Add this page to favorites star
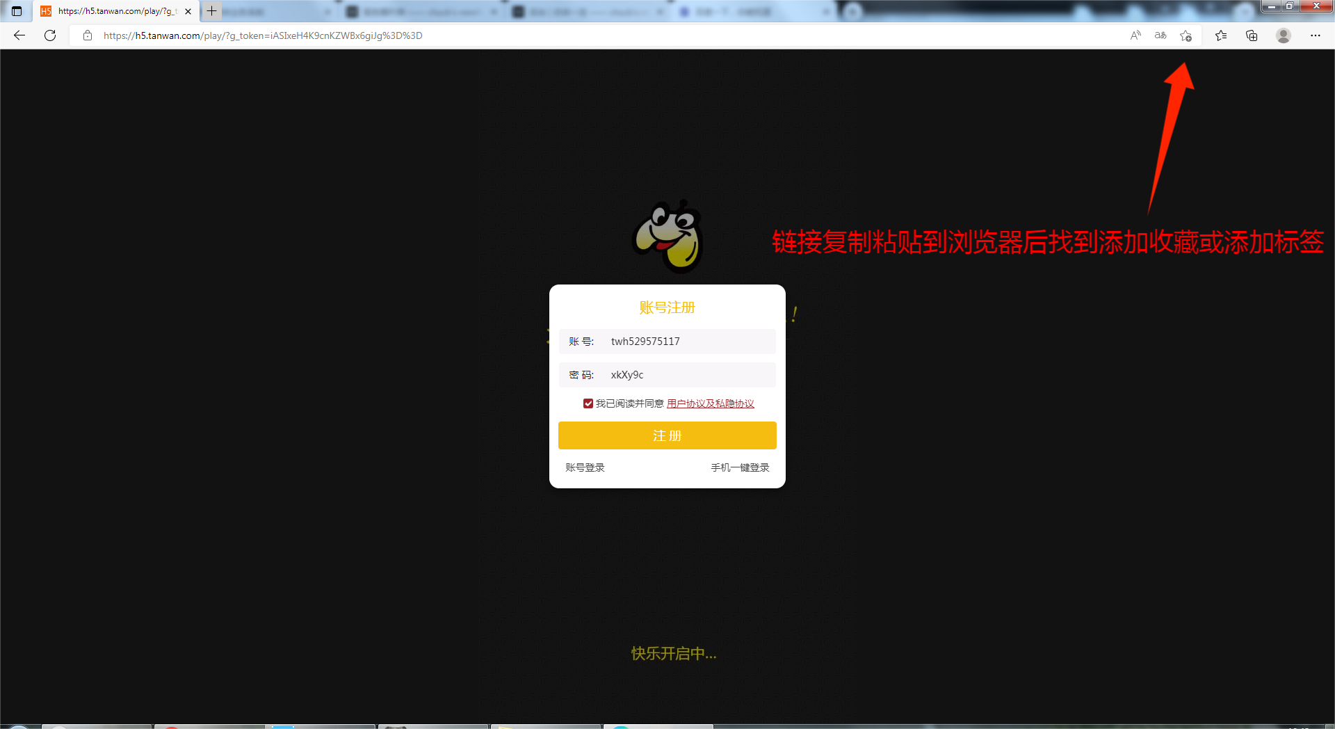 (1186, 35)
